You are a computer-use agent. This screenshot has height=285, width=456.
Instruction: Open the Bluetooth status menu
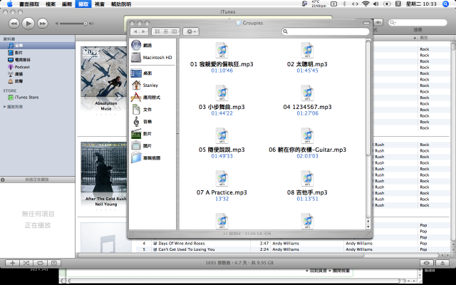344,4
